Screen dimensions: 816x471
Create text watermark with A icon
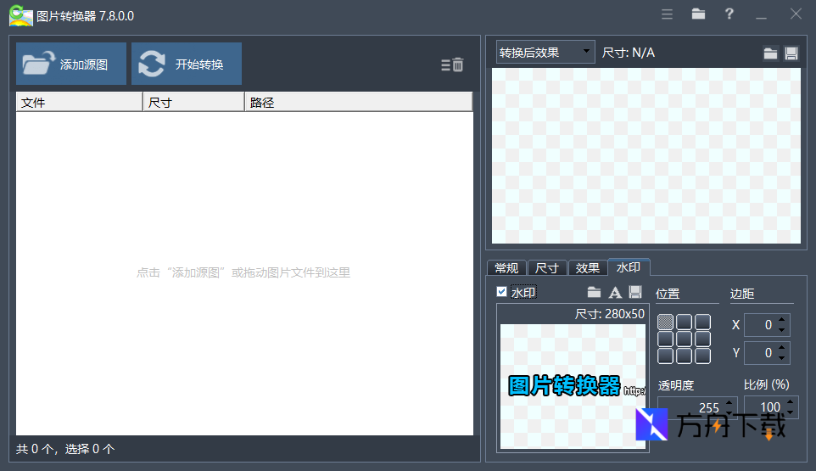point(615,293)
